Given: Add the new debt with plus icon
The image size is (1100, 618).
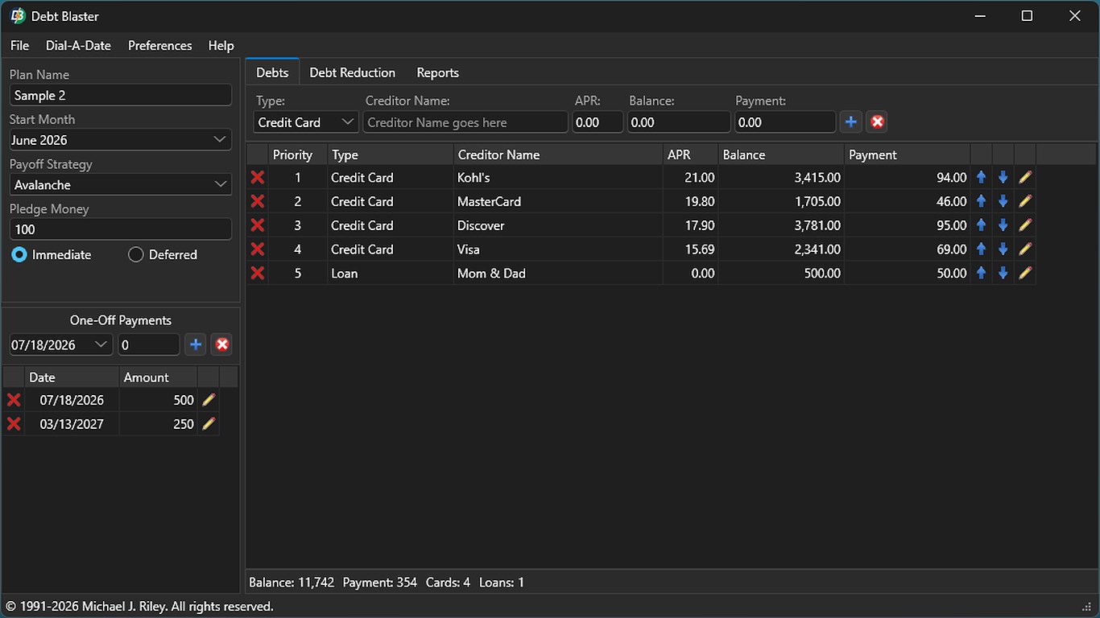Looking at the screenshot, I should [x=851, y=122].
